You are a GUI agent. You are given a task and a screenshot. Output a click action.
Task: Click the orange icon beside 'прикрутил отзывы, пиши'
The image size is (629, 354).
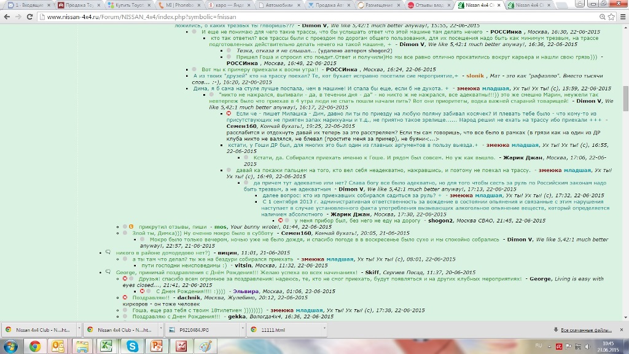pos(131,227)
